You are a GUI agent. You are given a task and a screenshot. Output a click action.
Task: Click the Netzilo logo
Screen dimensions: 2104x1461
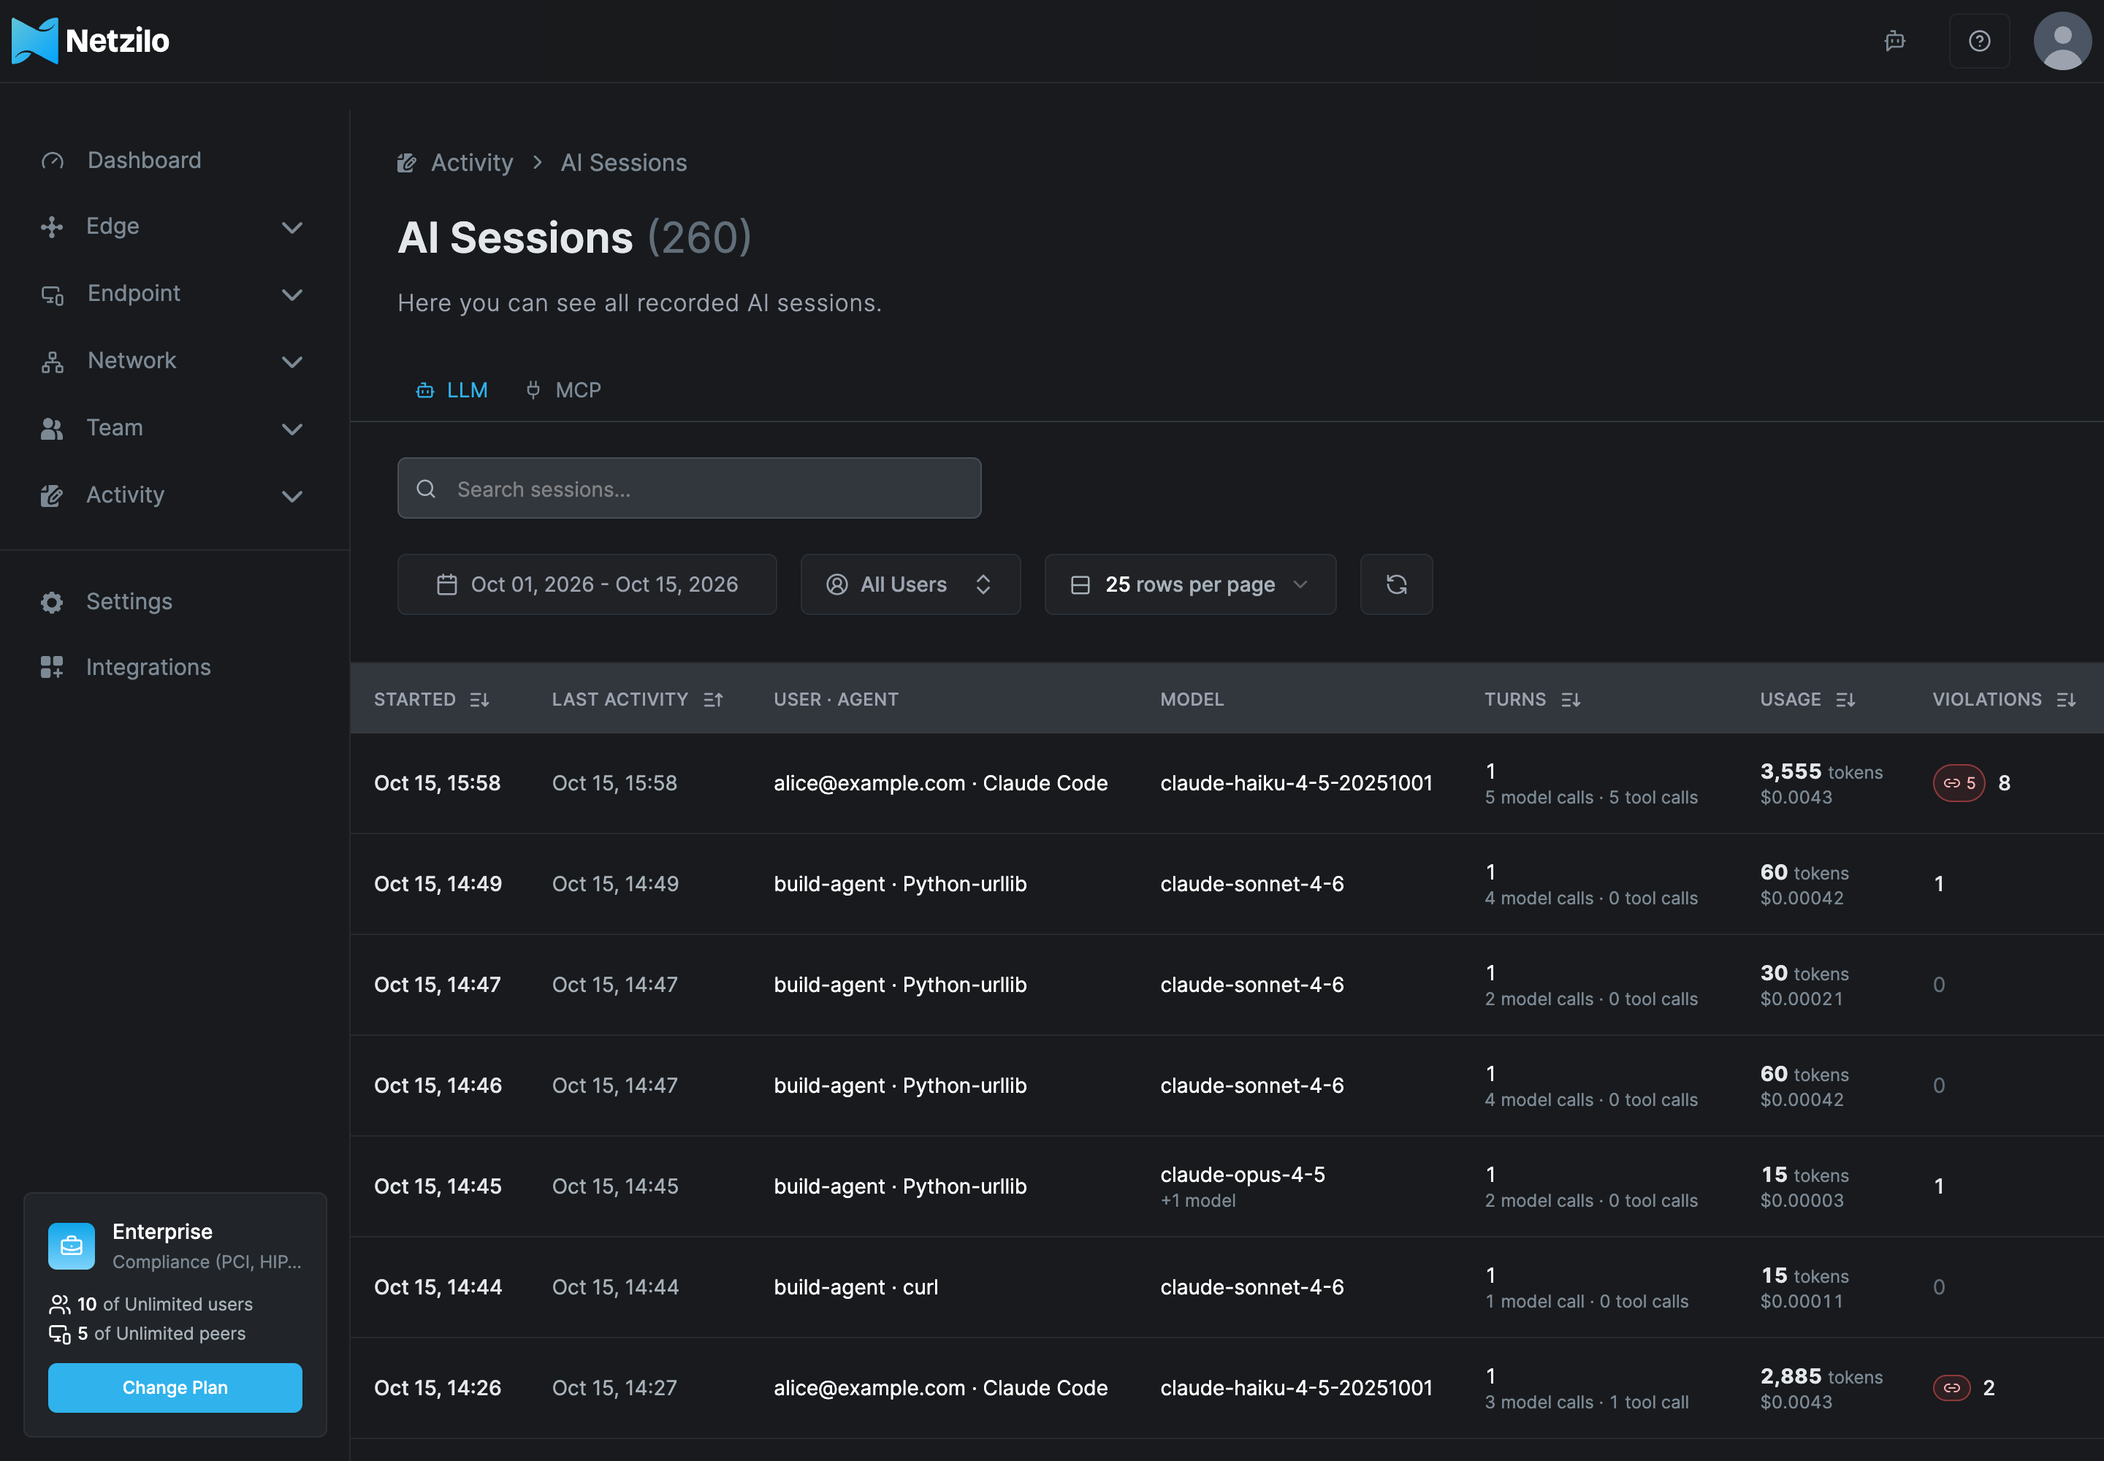pos(90,40)
